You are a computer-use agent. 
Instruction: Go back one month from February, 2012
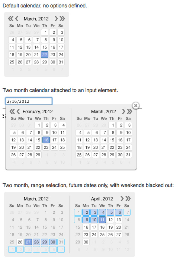click(x=18, y=111)
